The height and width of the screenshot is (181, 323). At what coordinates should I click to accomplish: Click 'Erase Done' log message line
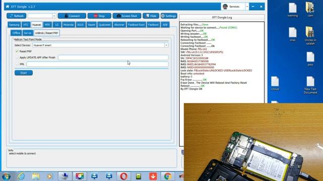coord(213,82)
